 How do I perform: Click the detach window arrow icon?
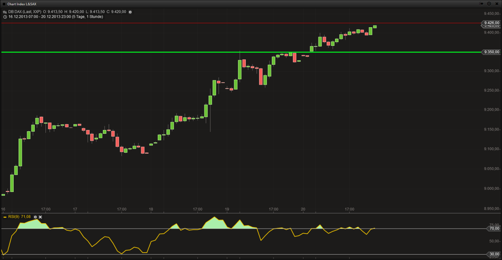(481, 3)
